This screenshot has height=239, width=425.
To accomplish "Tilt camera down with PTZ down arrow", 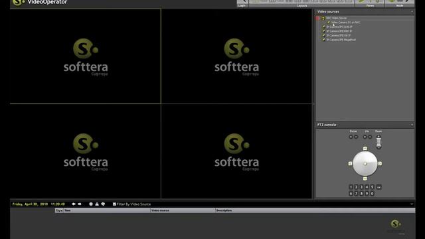I will pos(365,179).
